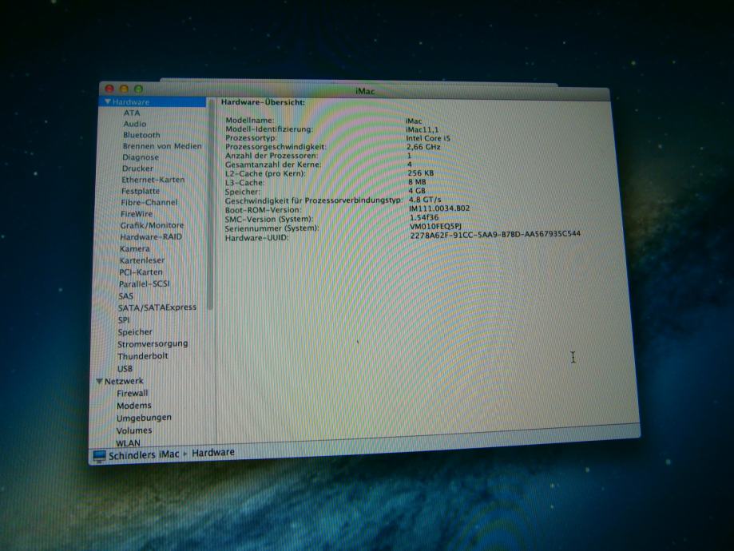Open Speicher entry in sidebar
Image resolution: width=734 pixels, height=551 pixels.
[135, 332]
